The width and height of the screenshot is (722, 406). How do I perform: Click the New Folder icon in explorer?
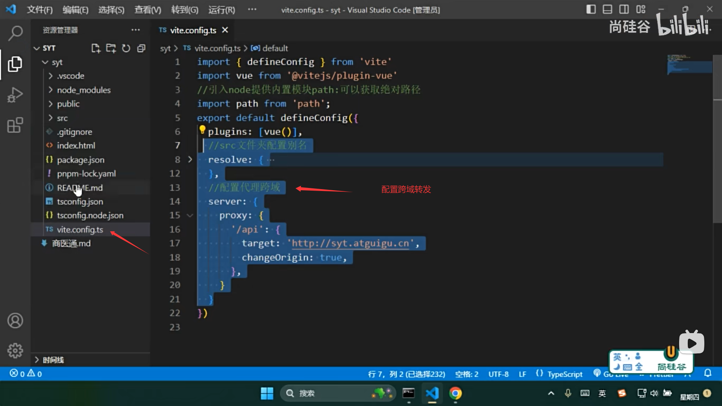[111, 48]
